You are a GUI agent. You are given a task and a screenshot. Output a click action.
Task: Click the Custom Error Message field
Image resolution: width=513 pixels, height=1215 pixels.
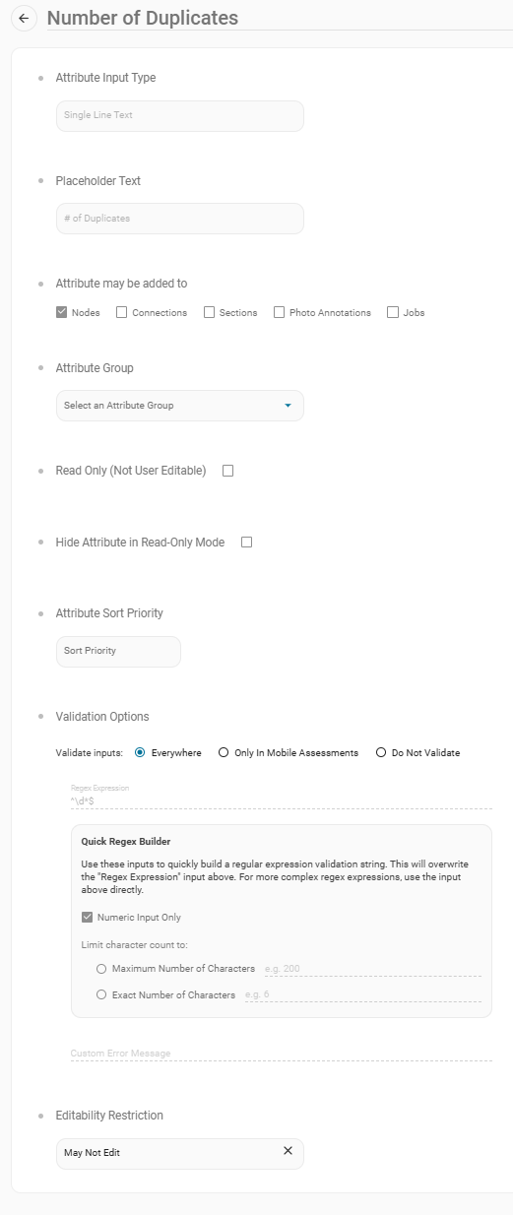click(282, 1053)
